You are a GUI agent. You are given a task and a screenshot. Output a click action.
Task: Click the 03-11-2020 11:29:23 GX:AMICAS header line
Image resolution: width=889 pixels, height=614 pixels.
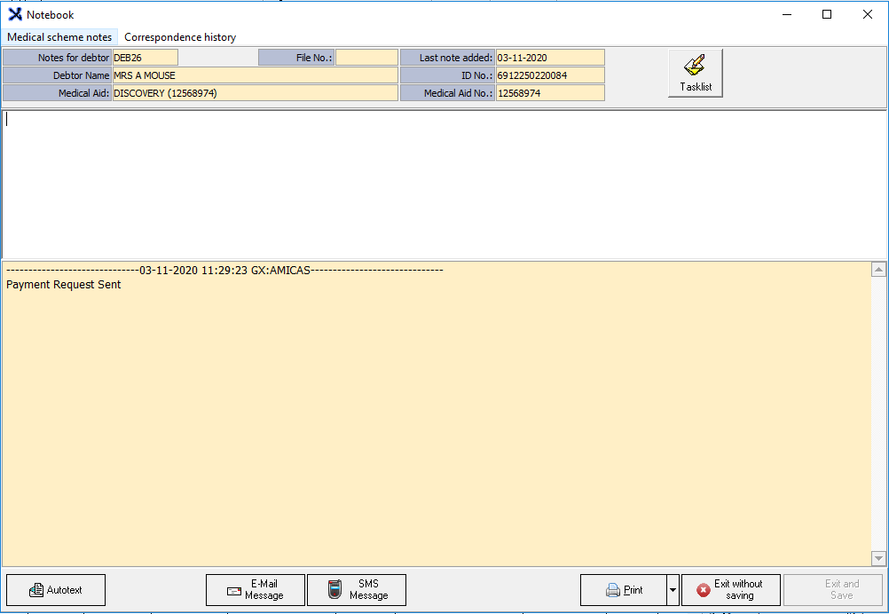(x=224, y=271)
